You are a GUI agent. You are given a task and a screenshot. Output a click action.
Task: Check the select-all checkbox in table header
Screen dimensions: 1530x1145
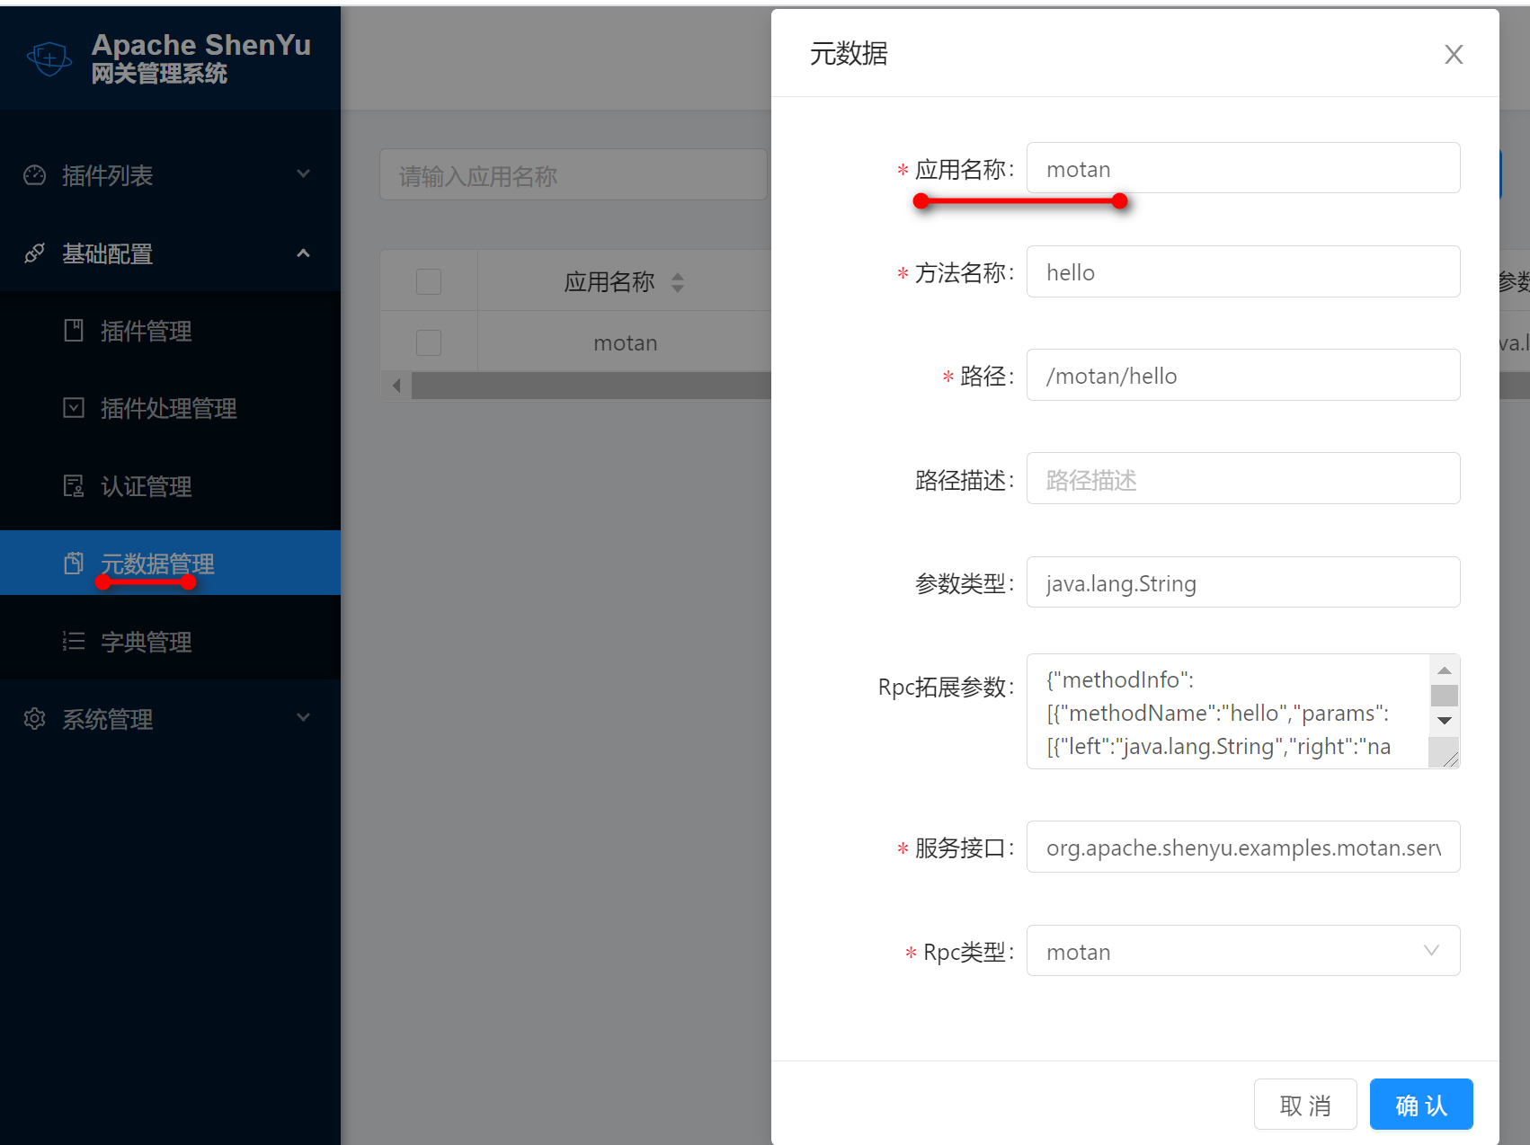click(428, 281)
